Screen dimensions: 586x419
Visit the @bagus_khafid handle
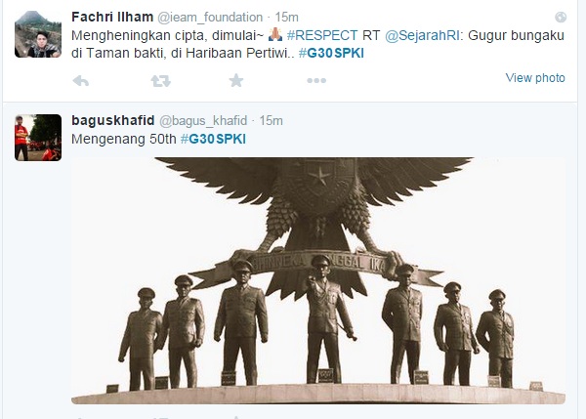pos(203,121)
